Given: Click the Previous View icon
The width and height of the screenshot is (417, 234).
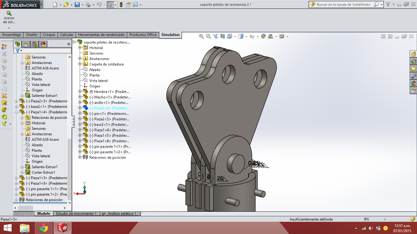Looking at the screenshot, I should click(x=216, y=36).
